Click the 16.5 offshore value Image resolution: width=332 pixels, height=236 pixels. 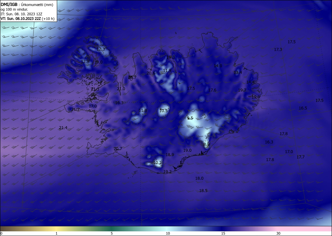[x=303, y=108]
